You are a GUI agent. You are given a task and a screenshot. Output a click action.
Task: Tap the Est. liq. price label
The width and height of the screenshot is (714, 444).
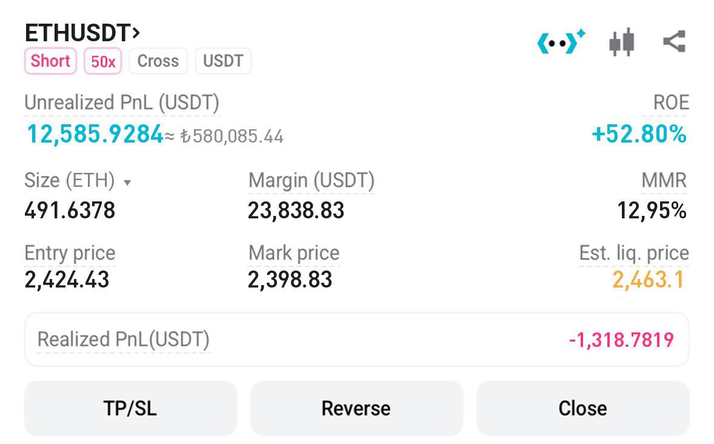coord(634,253)
